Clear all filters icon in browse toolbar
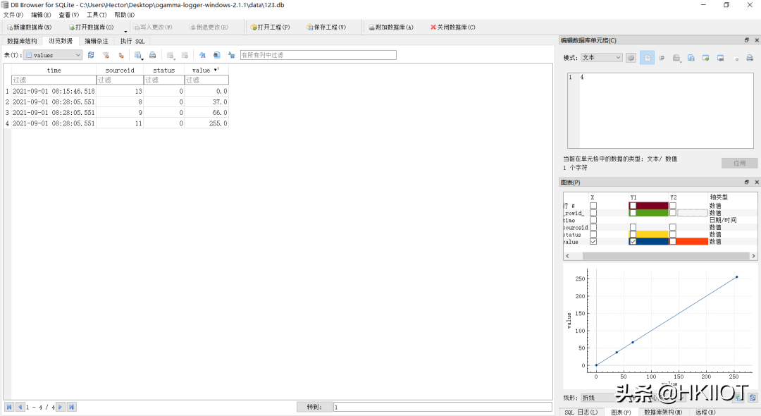Screen dimensions: 761x416 (106, 55)
